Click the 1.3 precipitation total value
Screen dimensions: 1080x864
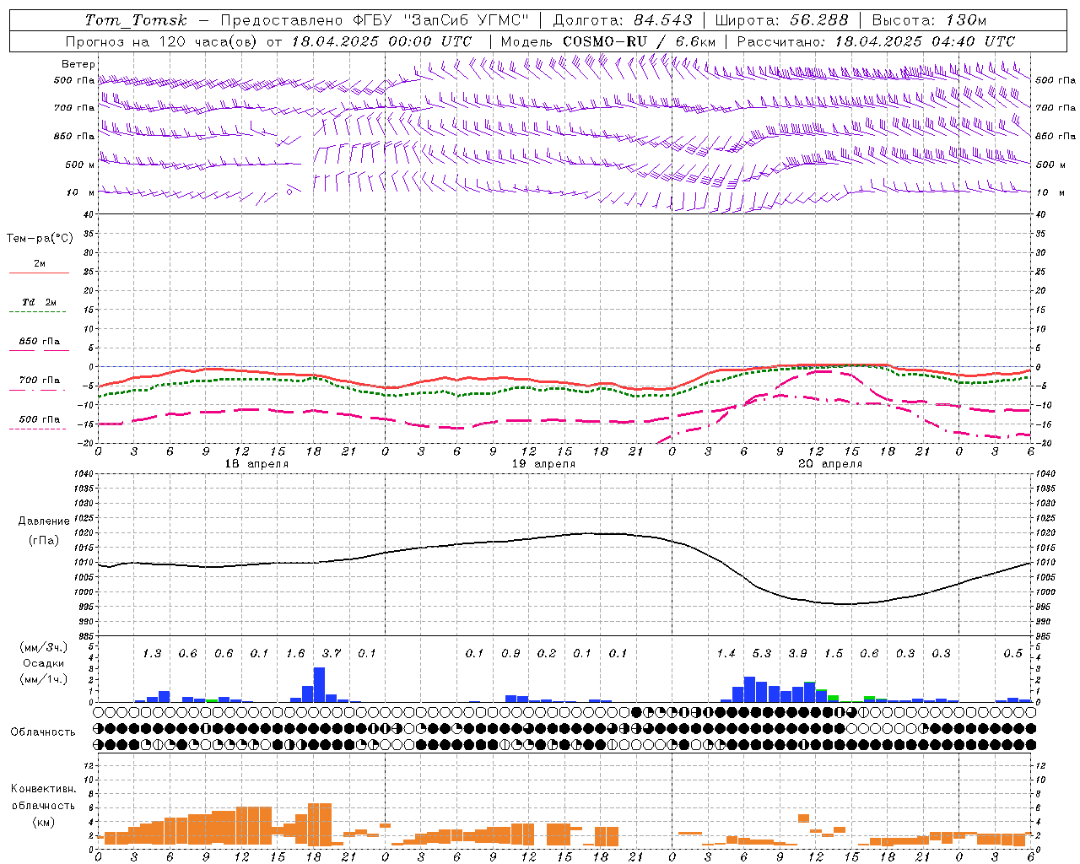(x=152, y=653)
